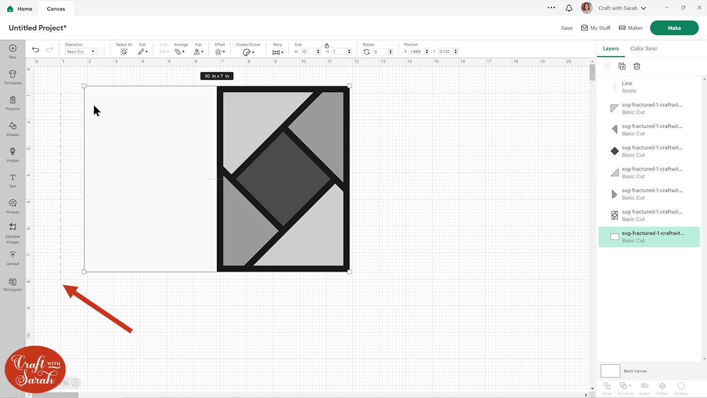Open Editable Images
The width and height of the screenshot is (707, 398).
click(13, 233)
